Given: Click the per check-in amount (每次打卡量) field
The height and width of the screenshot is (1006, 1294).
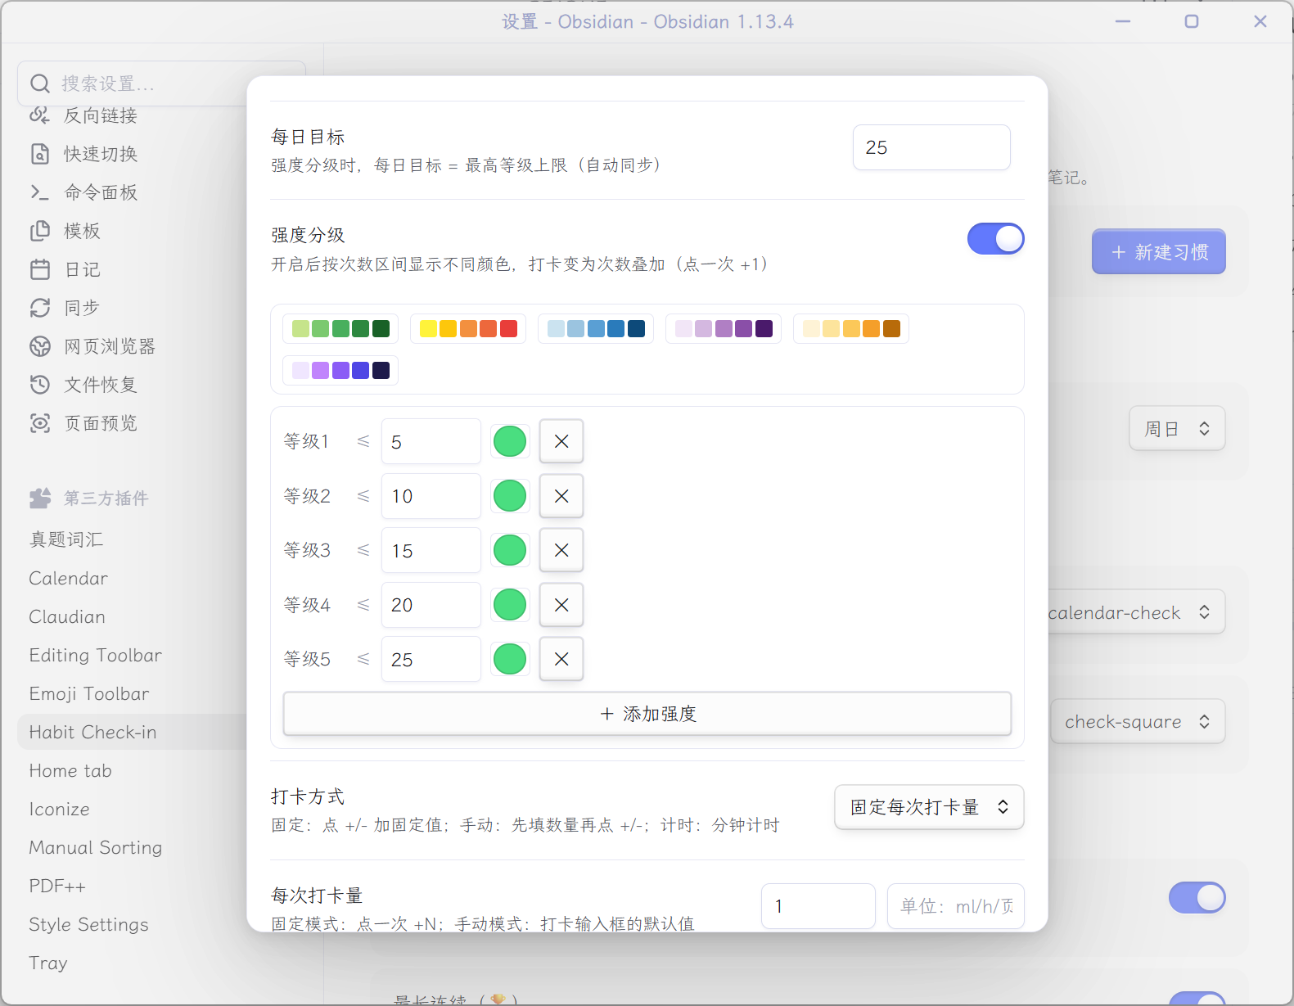Looking at the screenshot, I should click(818, 906).
